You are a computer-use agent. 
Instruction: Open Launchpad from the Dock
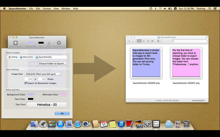click(43, 124)
